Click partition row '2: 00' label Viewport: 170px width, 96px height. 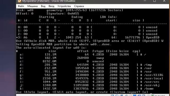tap(23, 34)
